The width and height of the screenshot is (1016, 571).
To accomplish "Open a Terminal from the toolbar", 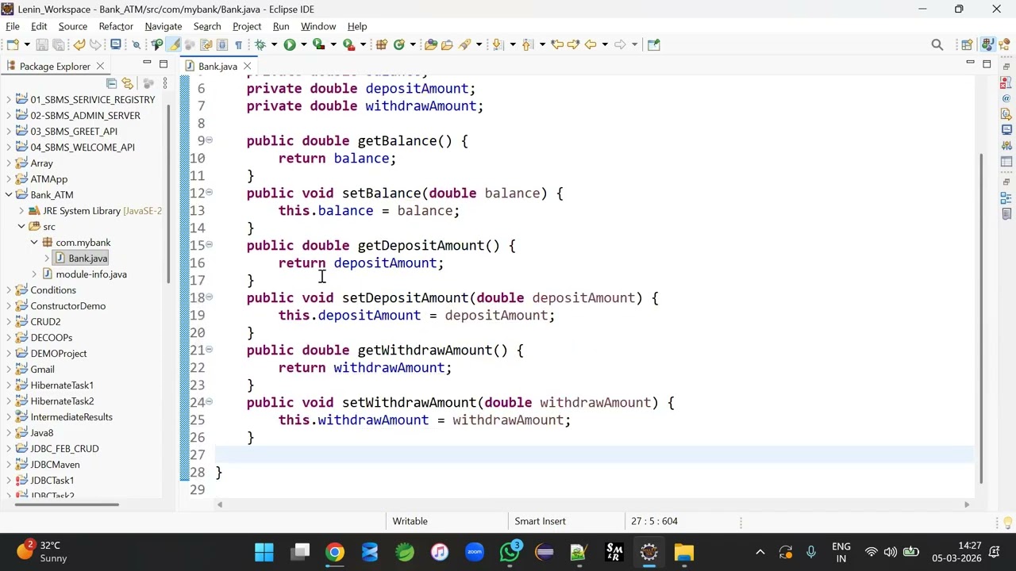I will (115, 44).
